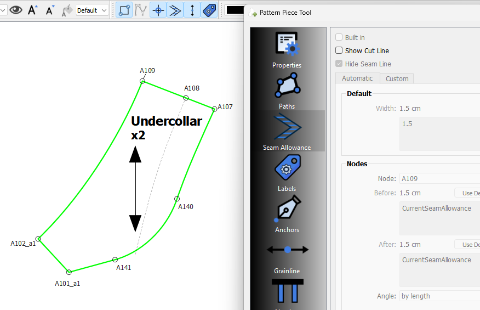Select node point A107 on the pattern
The height and width of the screenshot is (310, 480).
(215, 109)
